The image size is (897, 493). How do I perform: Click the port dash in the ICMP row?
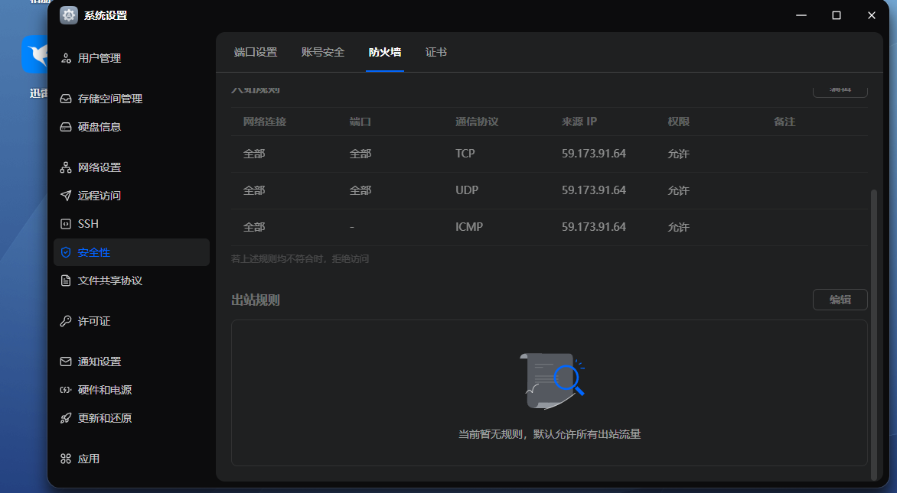point(352,227)
